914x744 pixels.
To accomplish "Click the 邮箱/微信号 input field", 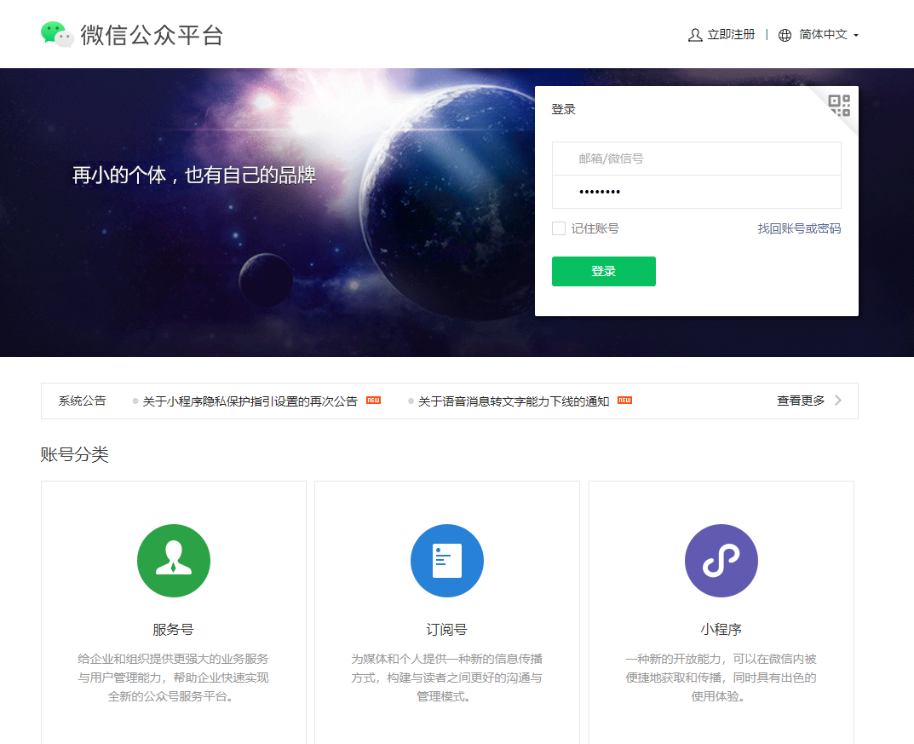I will tap(696, 159).
